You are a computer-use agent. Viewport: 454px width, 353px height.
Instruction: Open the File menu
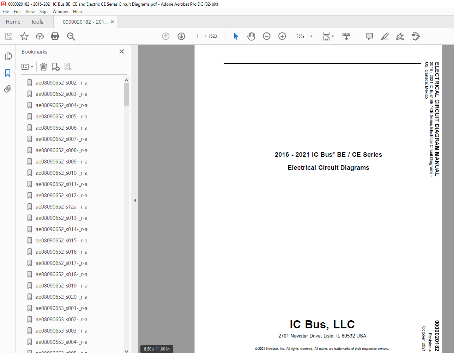click(x=6, y=12)
